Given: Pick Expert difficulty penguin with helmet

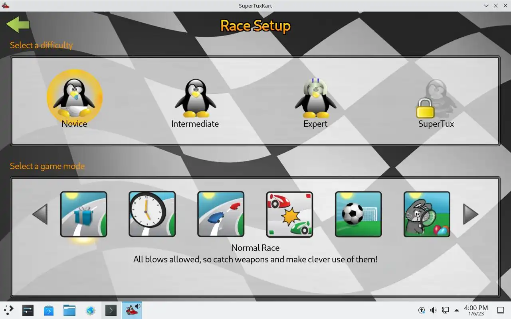Looking at the screenshot, I should 315,98.
